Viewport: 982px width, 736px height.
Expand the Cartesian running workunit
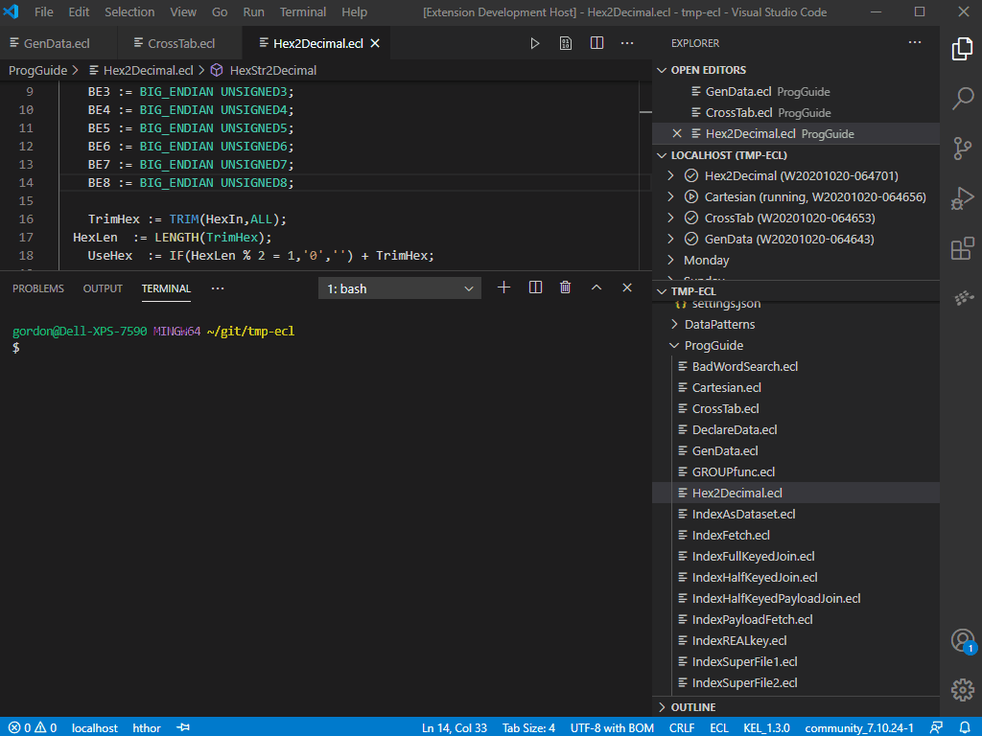point(671,197)
